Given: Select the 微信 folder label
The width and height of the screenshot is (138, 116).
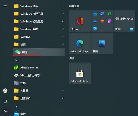Looking at the screenshot, I should coord(23,44).
